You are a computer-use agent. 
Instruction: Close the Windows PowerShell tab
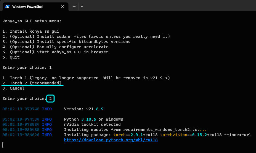coord(62,7)
